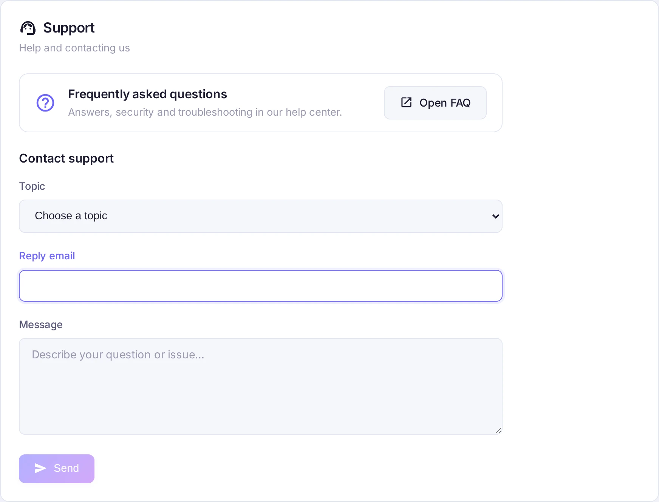This screenshot has height=502, width=659.
Task: Click the "Help and contacting us" subtitle
Action: point(74,48)
